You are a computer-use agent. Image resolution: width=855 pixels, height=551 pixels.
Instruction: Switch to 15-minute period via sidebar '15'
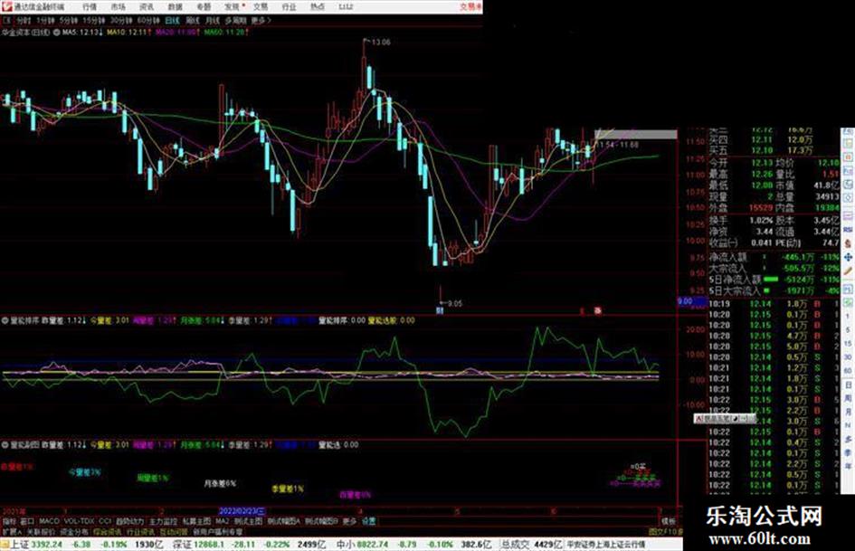click(x=848, y=343)
